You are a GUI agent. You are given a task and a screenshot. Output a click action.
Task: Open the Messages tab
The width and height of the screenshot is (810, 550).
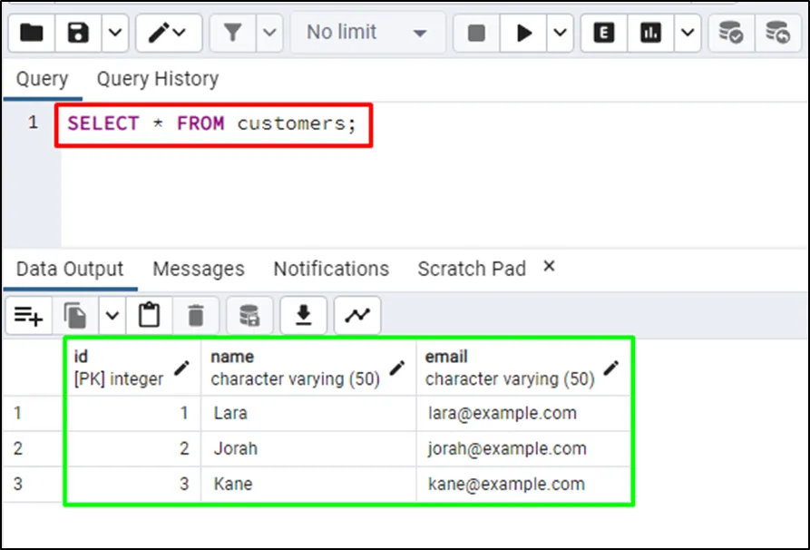point(198,269)
